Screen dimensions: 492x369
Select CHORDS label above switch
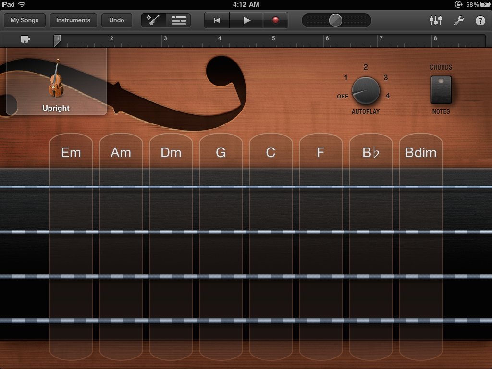pyautogui.click(x=441, y=67)
